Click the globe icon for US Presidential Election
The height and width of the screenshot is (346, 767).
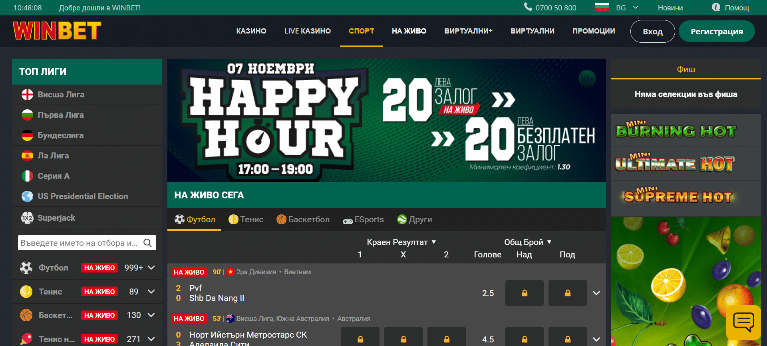point(27,196)
